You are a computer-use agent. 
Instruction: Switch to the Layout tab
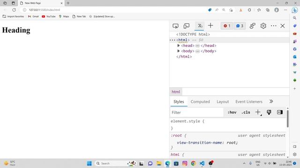[x=223, y=102]
